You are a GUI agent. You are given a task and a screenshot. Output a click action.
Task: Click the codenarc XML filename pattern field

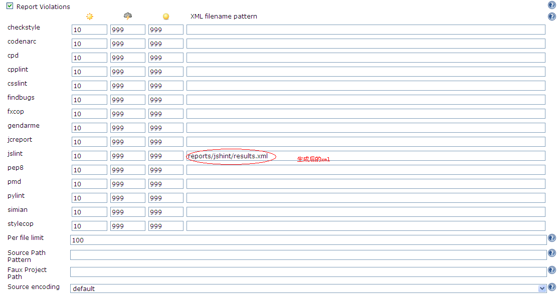click(x=366, y=44)
